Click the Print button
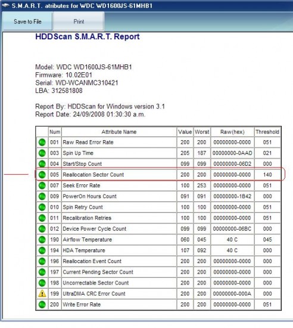 coord(79,21)
